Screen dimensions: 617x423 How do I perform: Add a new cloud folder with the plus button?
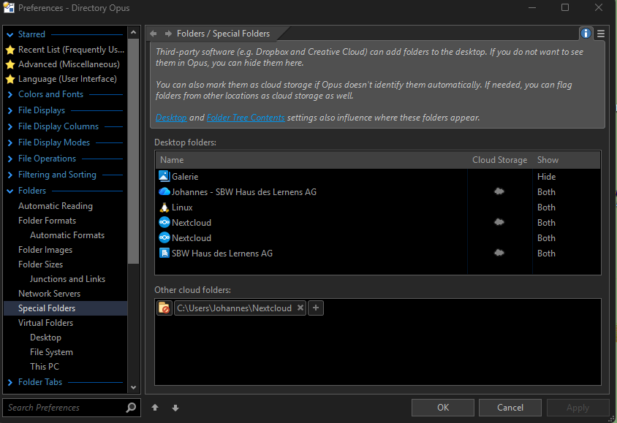pos(316,308)
